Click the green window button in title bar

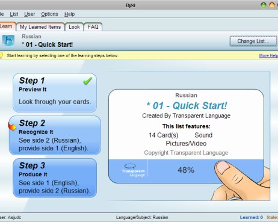[x=264, y=5]
